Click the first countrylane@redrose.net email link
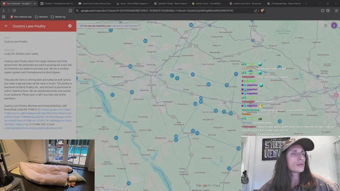The width and height of the screenshot is (340, 191). tap(18, 128)
